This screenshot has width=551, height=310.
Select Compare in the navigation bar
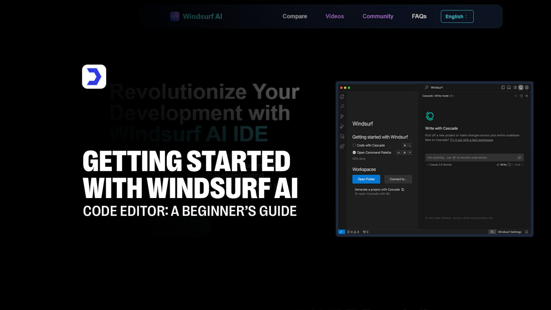[295, 16]
